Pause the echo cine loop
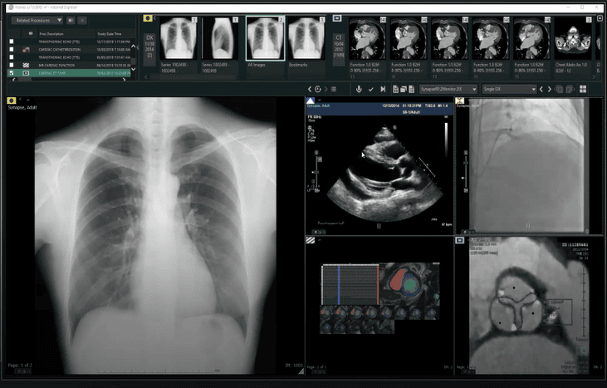607x388 pixels. [379, 226]
